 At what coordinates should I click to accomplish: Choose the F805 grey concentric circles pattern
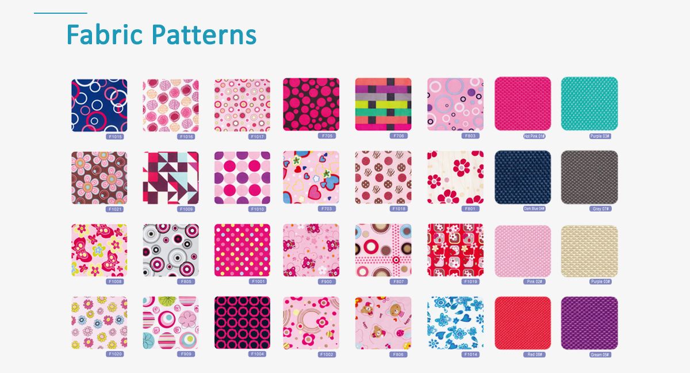pyautogui.click(x=171, y=250)
